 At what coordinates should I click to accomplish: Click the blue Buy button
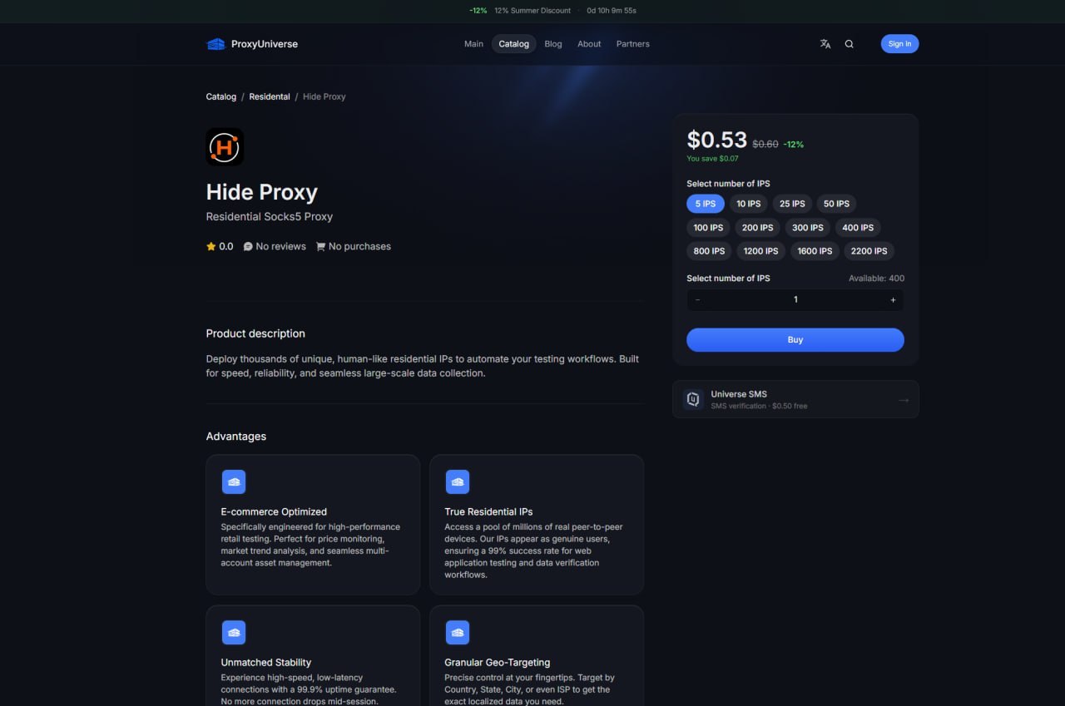pos(795,339)
